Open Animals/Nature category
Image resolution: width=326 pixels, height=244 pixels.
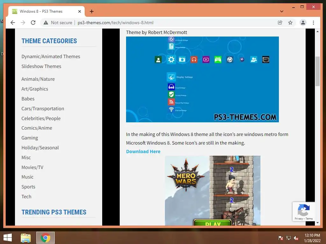click(x=38, y=79)
